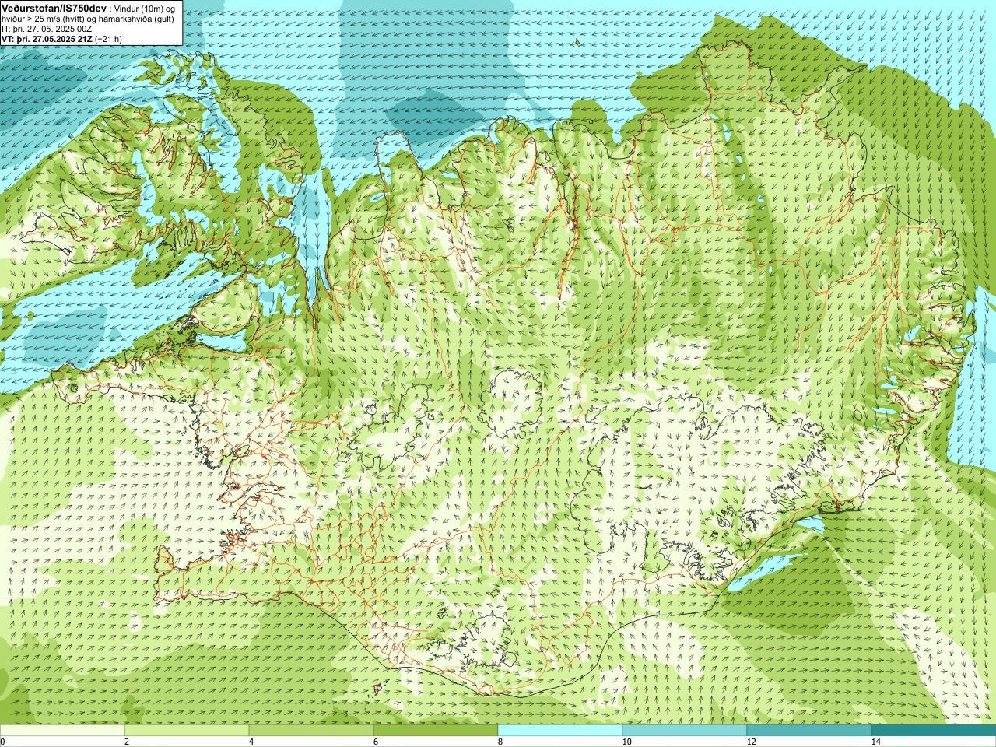996x747 pixels.
Task: Click the "Veðurstofan/IS750dev" title text
Action: [54, 7]
